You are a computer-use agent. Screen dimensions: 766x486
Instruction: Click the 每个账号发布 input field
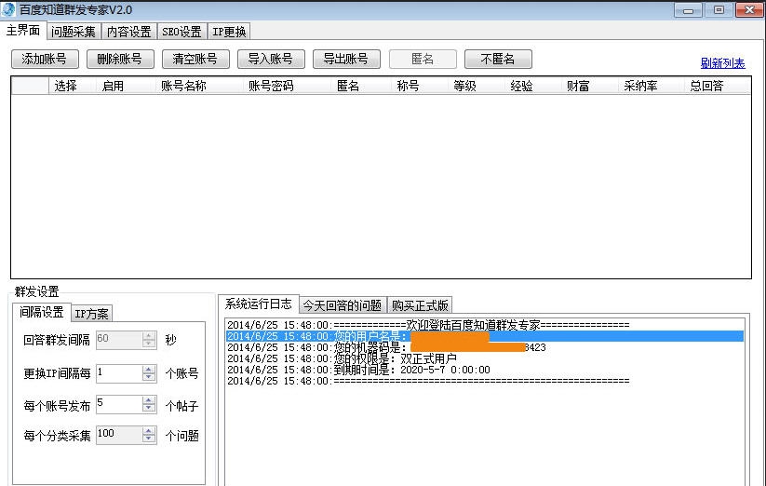tap(119, 404)
